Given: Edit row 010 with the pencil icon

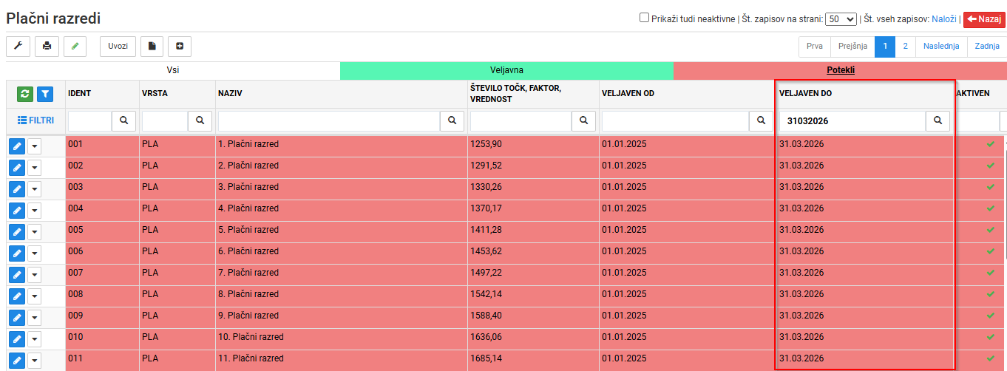Looking at the screenshot, I should point(17,338).
